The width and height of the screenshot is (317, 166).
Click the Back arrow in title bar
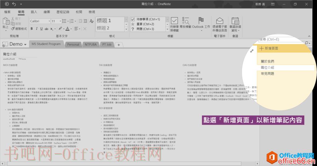(7, 4)
